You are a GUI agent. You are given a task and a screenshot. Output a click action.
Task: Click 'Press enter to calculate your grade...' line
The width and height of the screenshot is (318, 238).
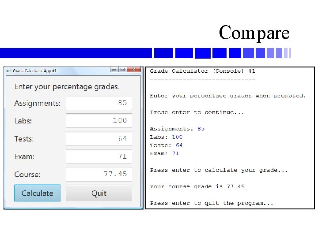(219, 170)
